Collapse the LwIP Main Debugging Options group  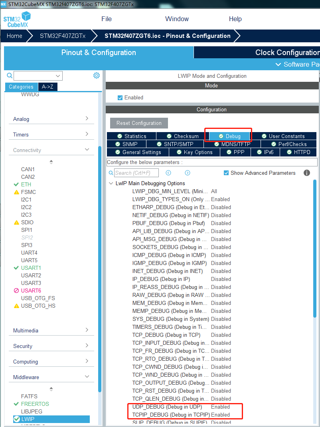pos(111,184)
